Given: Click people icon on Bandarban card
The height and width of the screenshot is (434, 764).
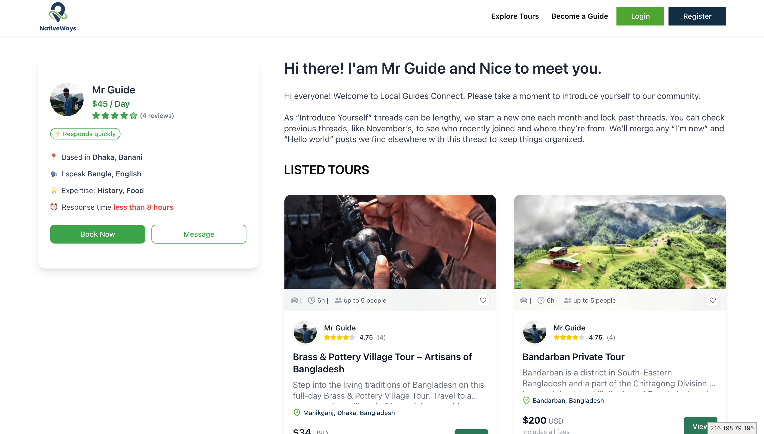Looking at the screenshot, I should (568, 300).
